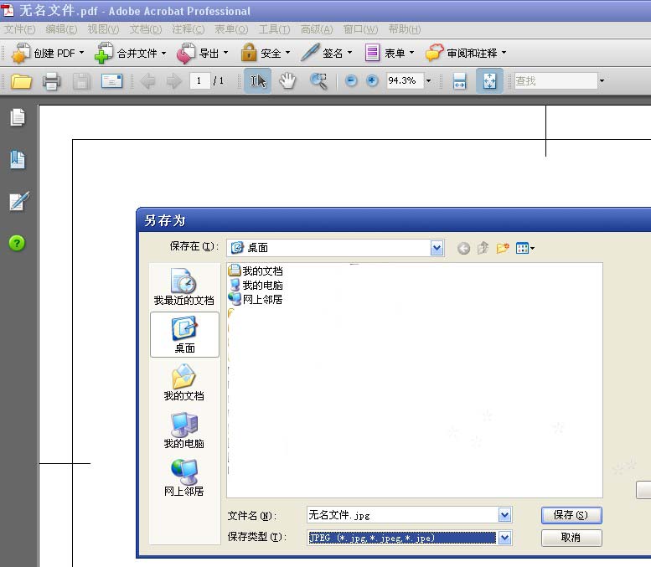Screen dimensions: 651x567
Task: Open the File (文件) menu
Action: (x=19, y=29)
